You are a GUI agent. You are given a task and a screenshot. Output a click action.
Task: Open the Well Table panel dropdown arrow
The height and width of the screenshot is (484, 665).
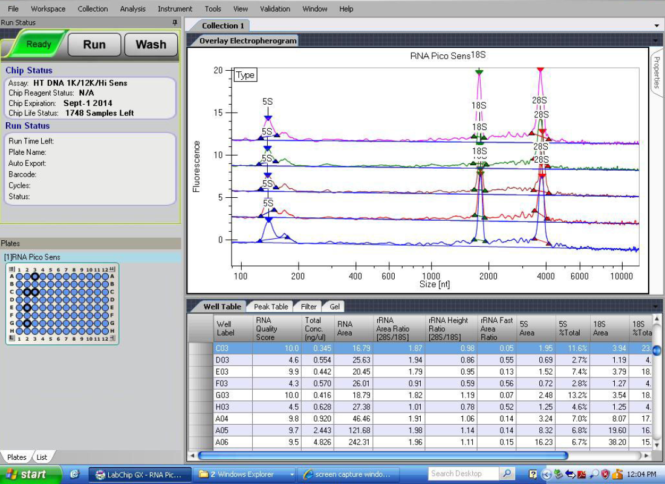coord(657,306)
